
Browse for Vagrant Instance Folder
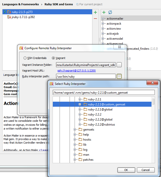tap(119, 65)
